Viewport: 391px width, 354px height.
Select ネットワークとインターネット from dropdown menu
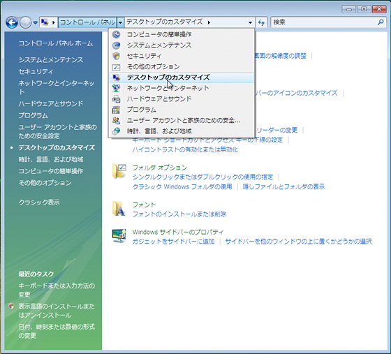click(x=182, y=88)
